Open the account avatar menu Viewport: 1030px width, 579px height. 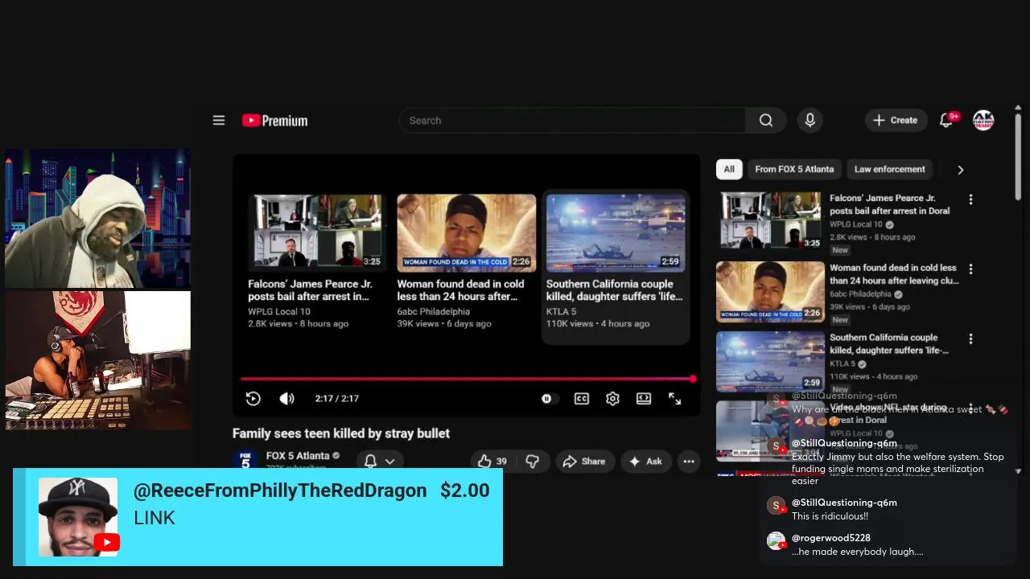[x=983, y=121]
